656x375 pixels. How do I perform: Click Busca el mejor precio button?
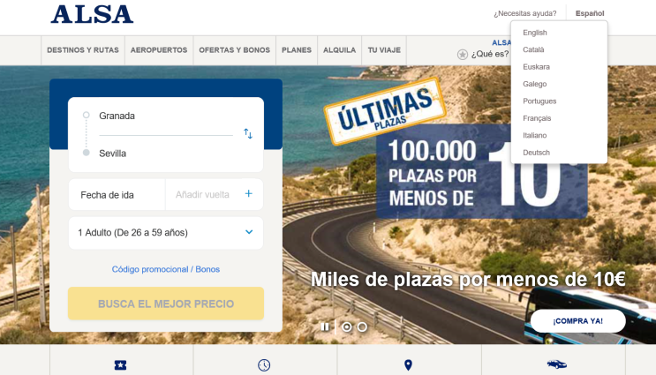(166, 304)
